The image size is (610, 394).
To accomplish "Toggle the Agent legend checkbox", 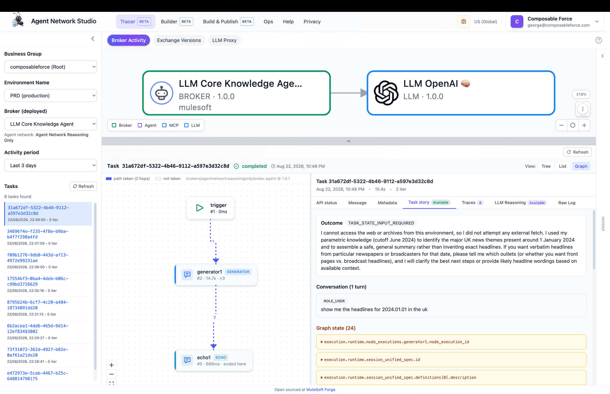I will click(x=140, y=125).
